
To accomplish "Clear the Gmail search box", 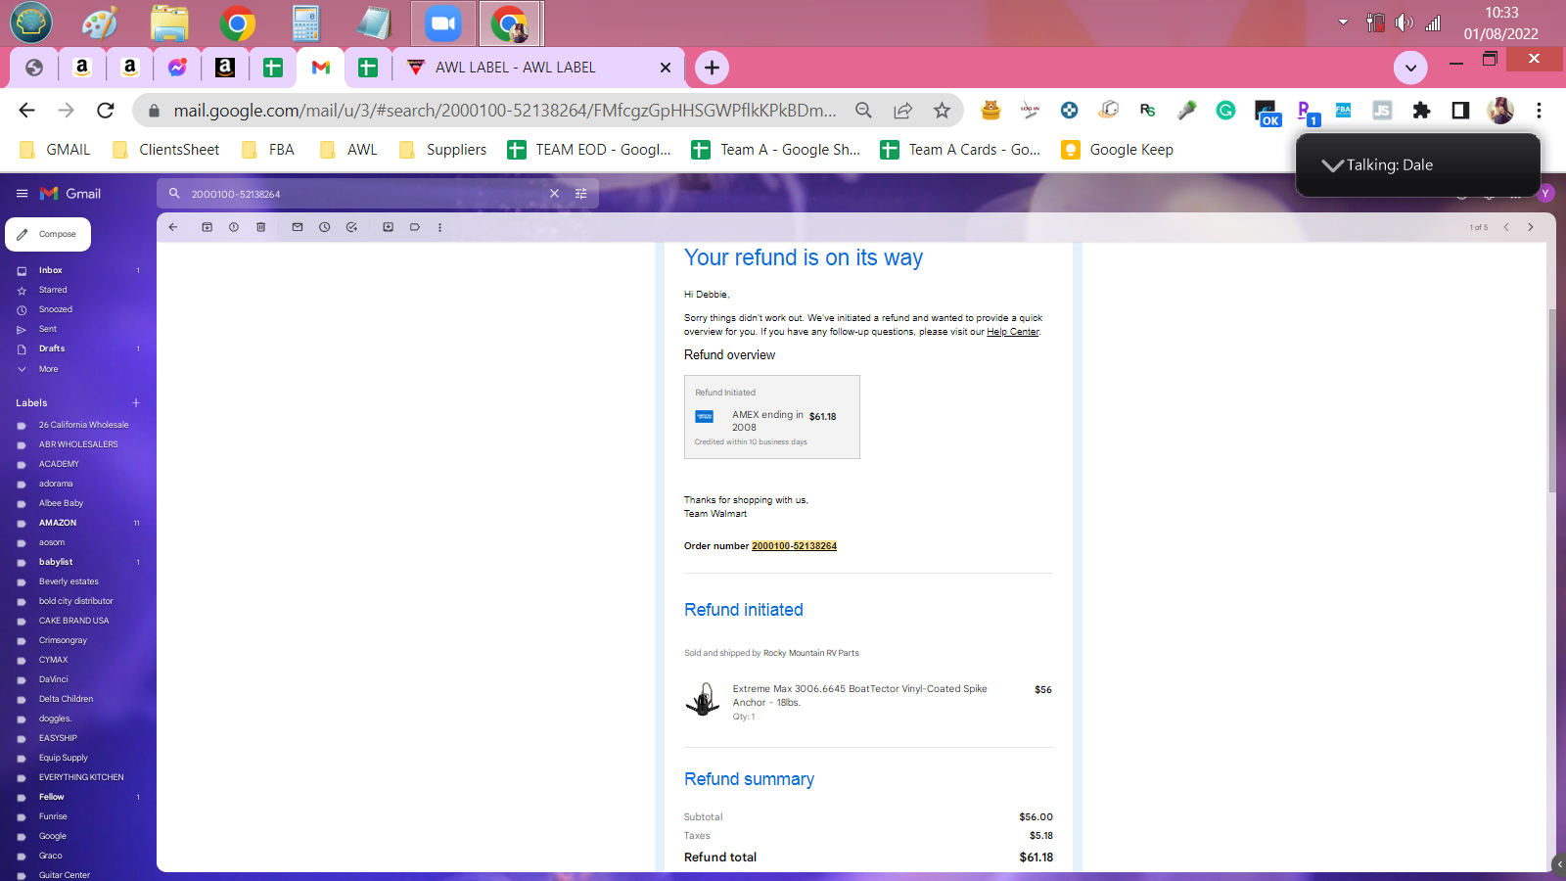I will click(554, 194).
